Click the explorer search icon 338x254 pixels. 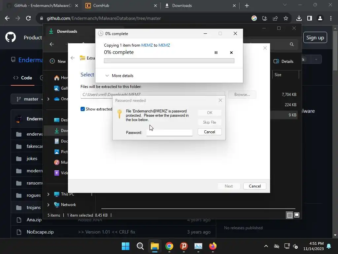(x=292, y=44)
